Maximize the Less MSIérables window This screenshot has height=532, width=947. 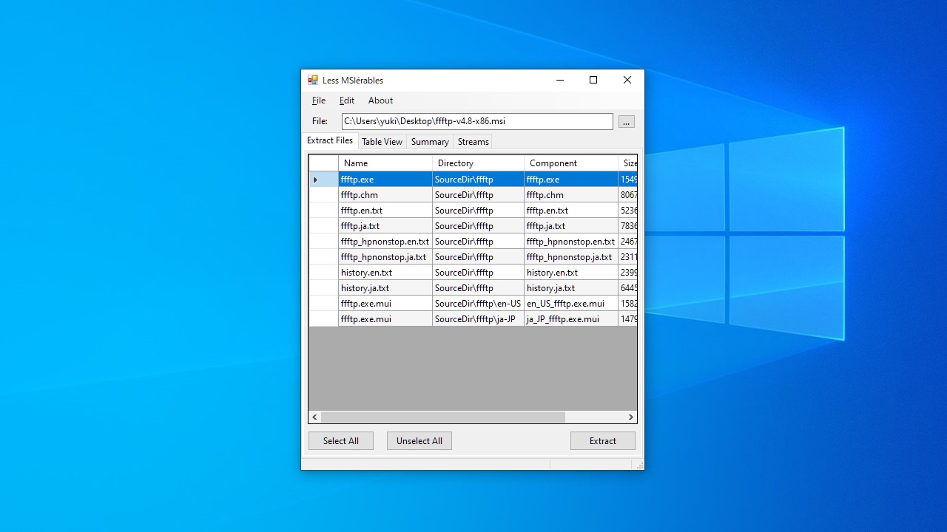point(593,80)
